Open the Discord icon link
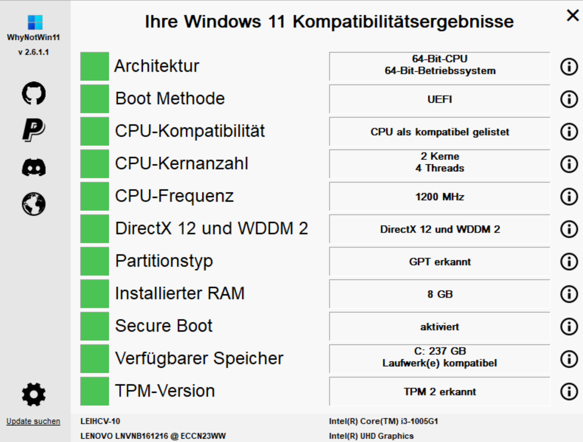The height and width of the screenshot is (442, 583). click(x=34, y=167)
